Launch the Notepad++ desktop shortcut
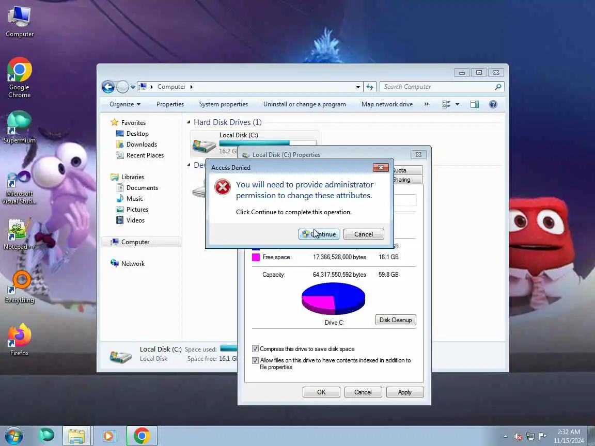This screenshot has height=446, width=595. point(19,234)
